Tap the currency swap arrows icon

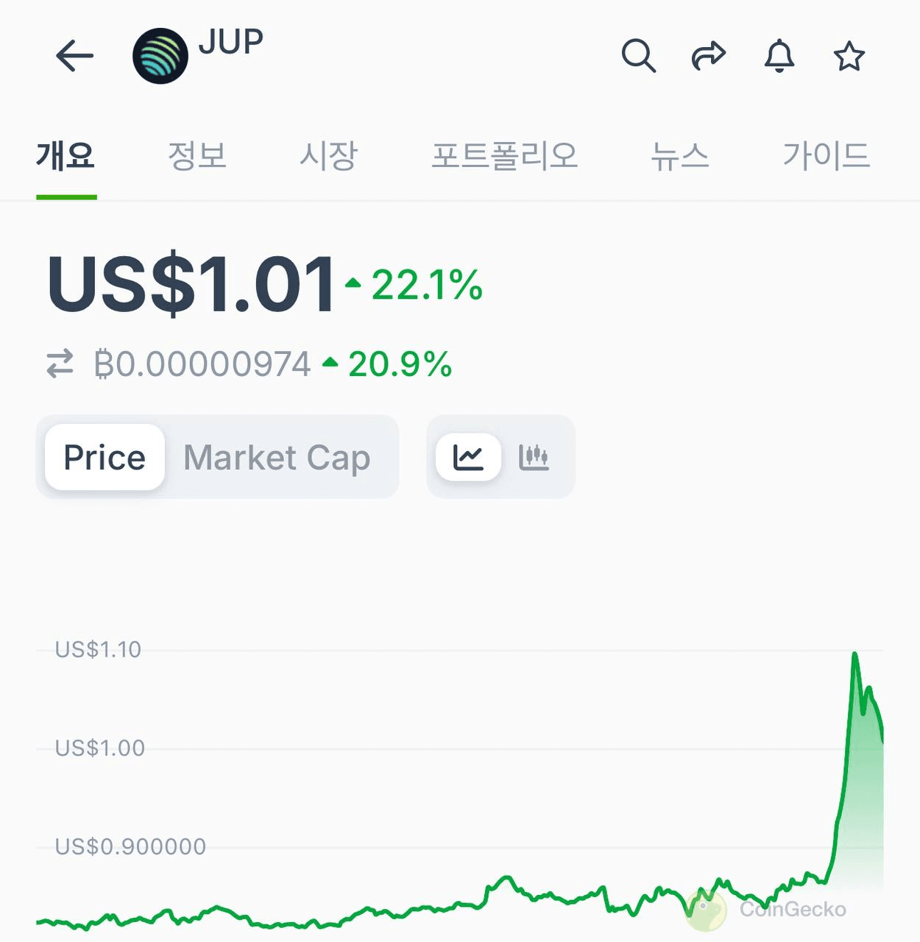[x=60, y=364]
